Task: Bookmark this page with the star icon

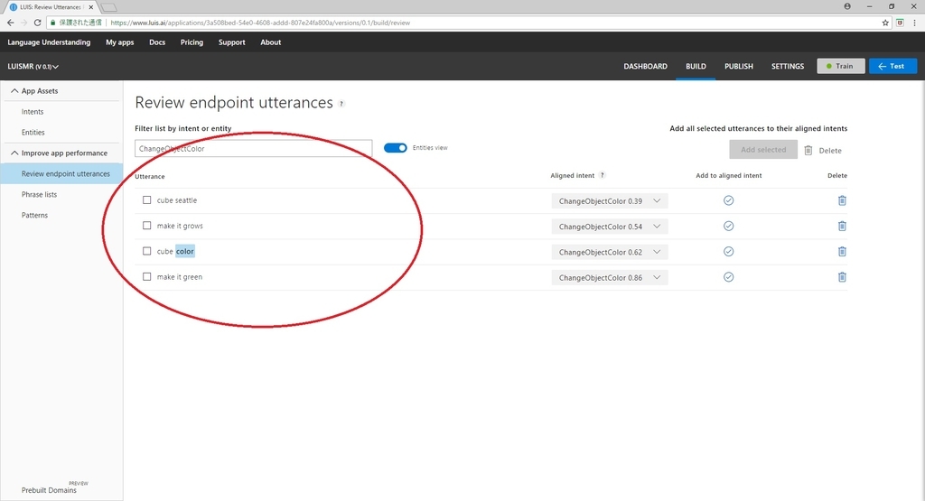Action: tap(885, 23)
